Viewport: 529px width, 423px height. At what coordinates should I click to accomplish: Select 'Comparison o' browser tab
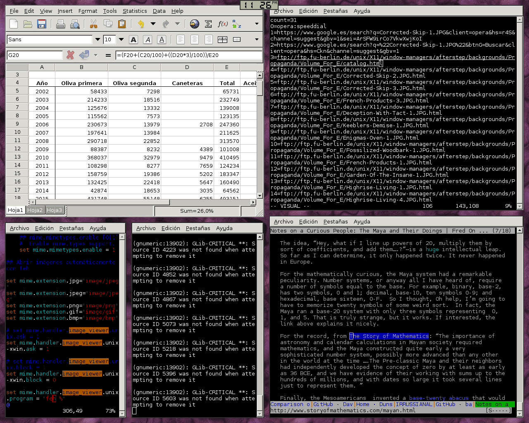(x=290, y=404)
